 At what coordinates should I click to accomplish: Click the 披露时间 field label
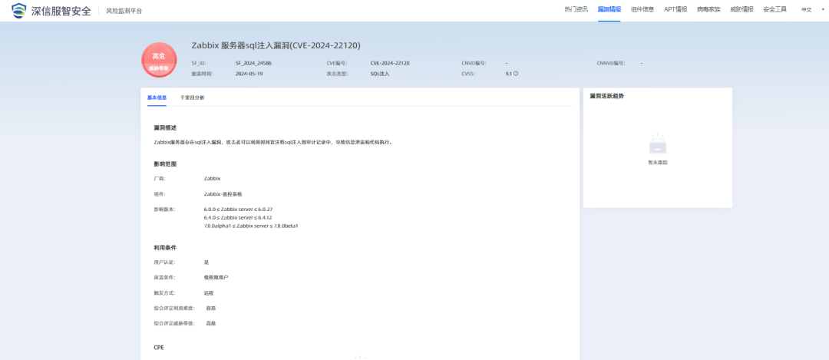(x=202, y=74)
